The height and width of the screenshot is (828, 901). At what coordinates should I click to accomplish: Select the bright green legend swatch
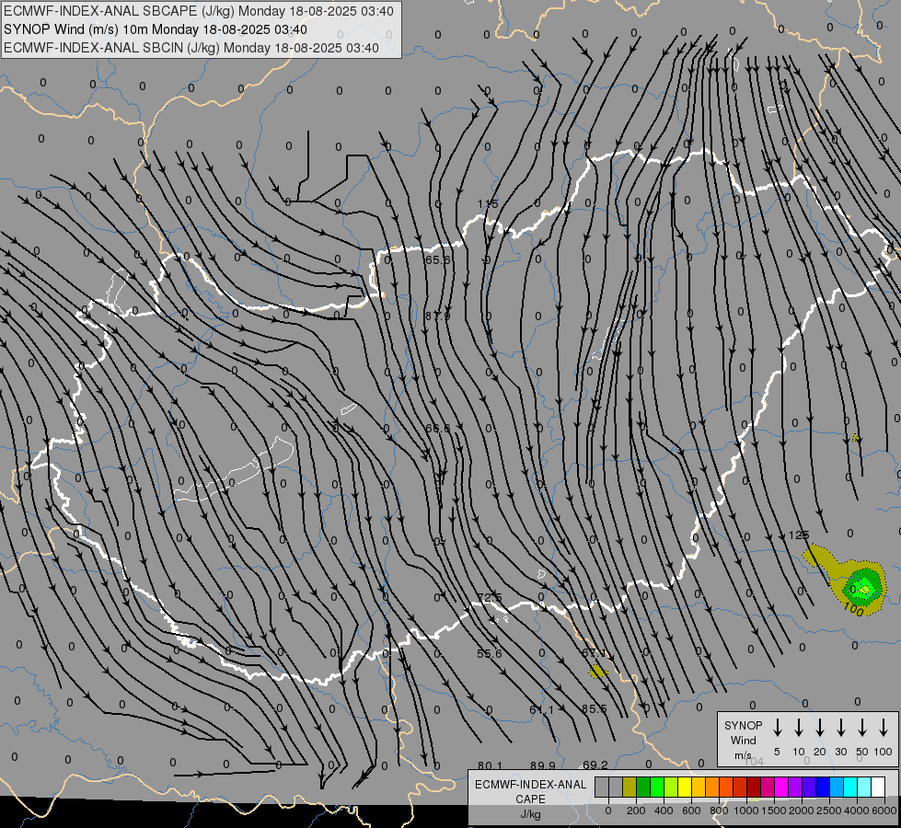657,787
